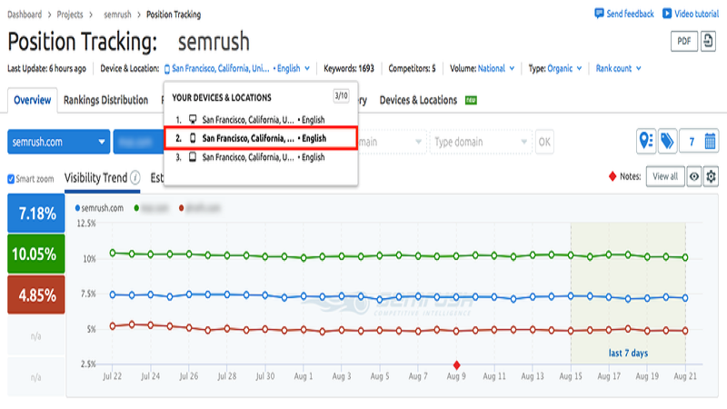Select the Visibility Trend tab
This screenshot has height=409, width=727.
pos(95,178)
